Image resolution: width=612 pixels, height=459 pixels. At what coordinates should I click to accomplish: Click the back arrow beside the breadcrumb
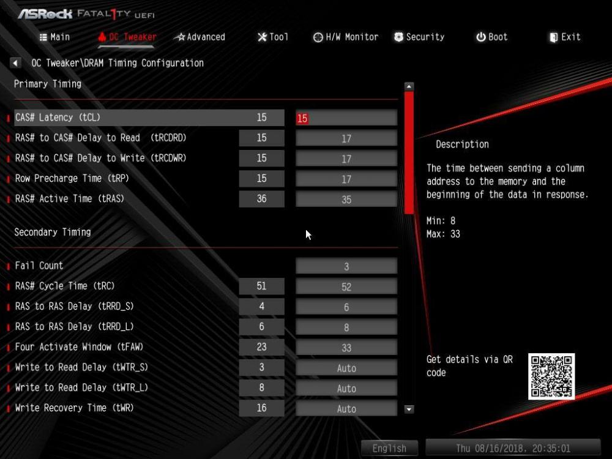click(x=15, y=62)
